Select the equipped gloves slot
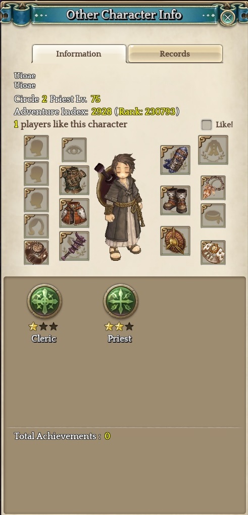This screenshot has height=515, width=248. (x=175, y=160)
